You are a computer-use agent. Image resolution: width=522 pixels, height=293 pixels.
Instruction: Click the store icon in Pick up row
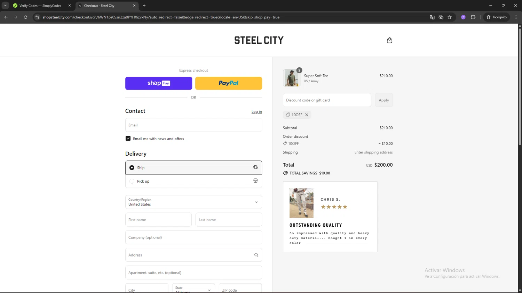[x=255, y=181]
